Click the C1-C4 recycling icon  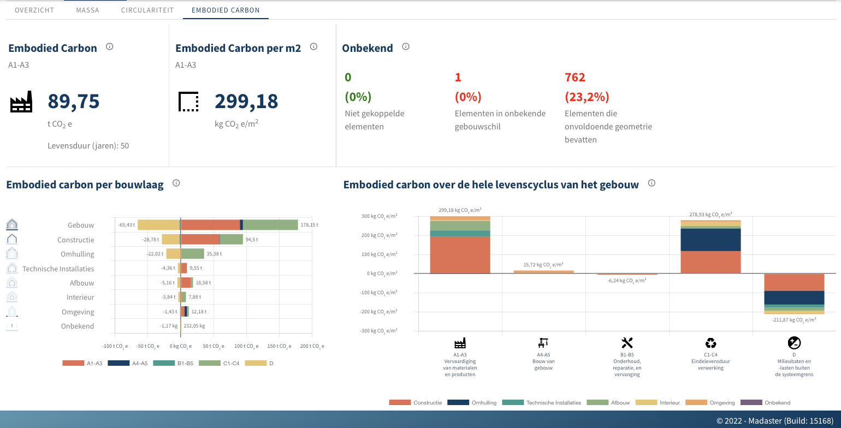710,343
